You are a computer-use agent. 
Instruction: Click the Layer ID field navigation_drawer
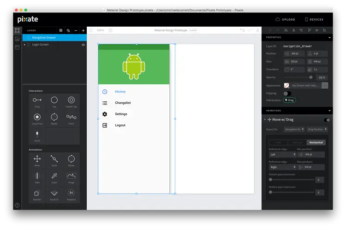[297, 46]
